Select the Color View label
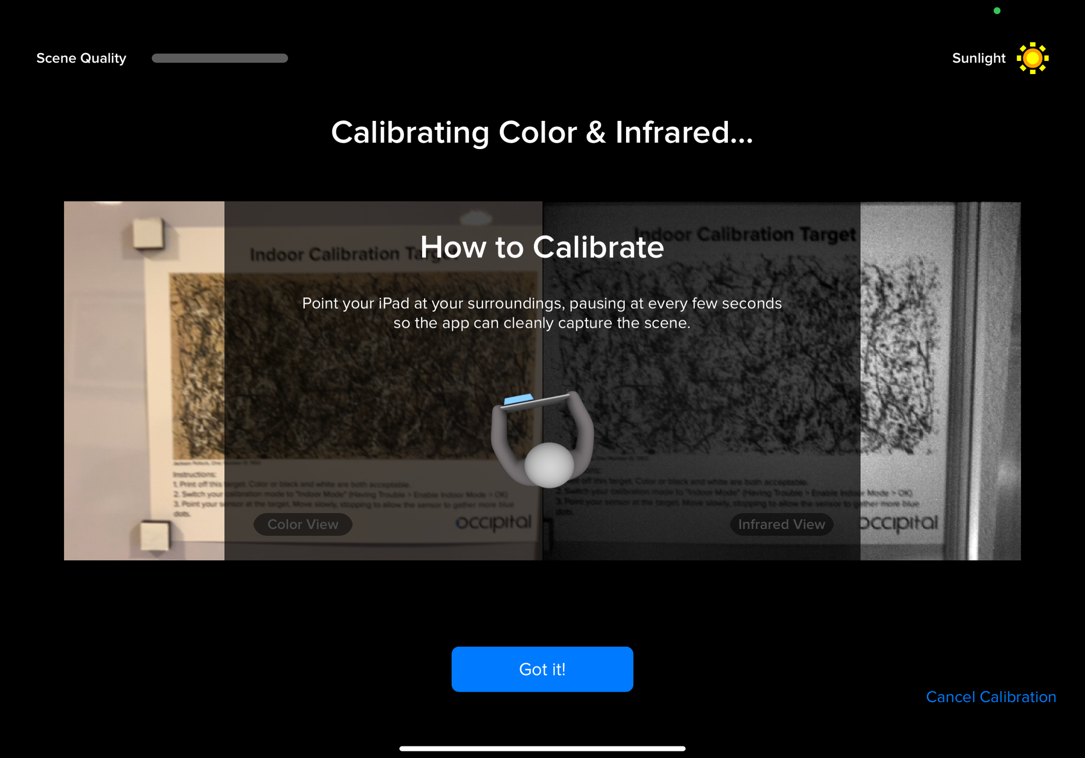Viewport: 1085px width, 758px height. [x=303, y=524]
